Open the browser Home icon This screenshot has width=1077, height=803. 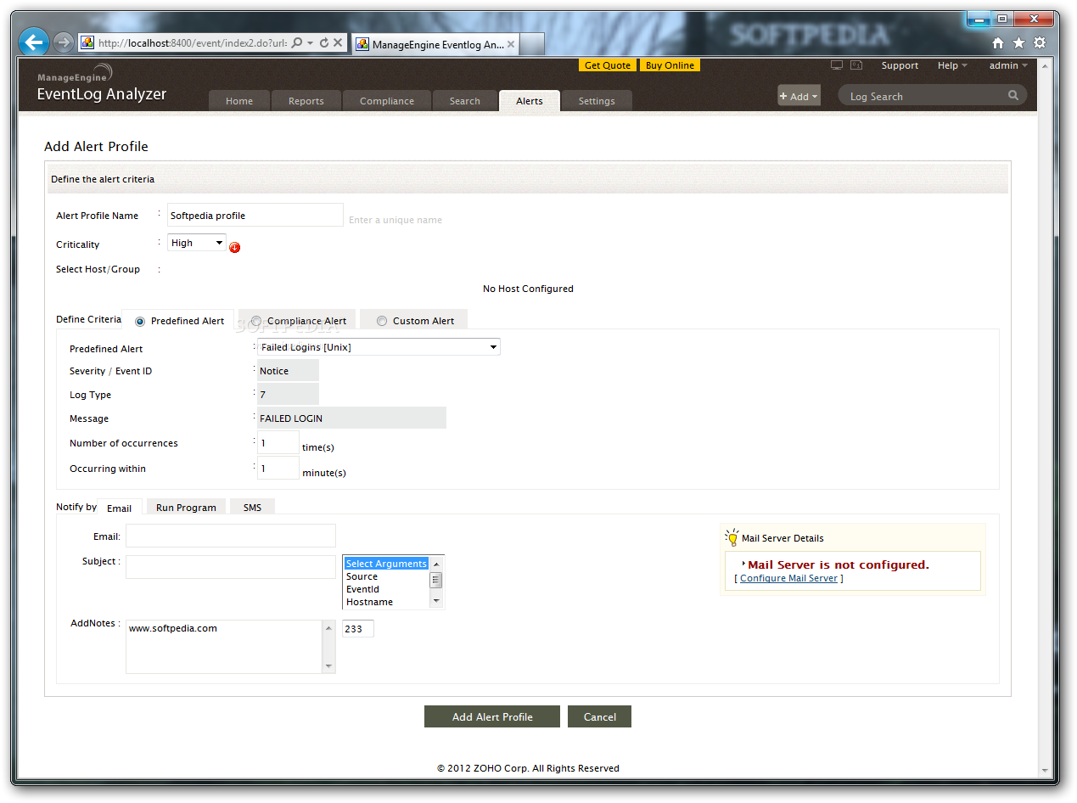(x=998, y=43)
